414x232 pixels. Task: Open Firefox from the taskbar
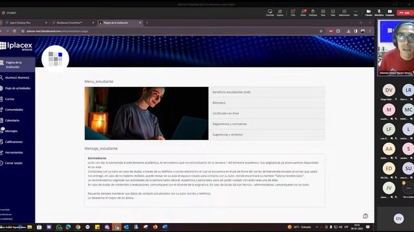(x=155, y=227)
